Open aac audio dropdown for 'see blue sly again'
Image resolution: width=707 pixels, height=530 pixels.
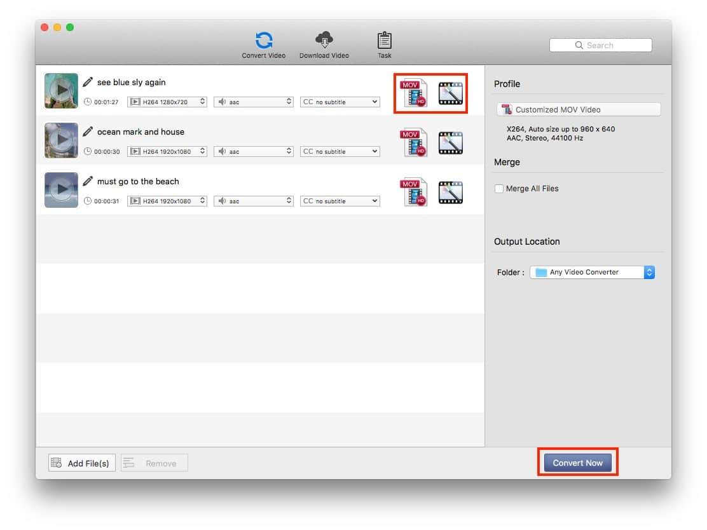click(x=254, y=102)
